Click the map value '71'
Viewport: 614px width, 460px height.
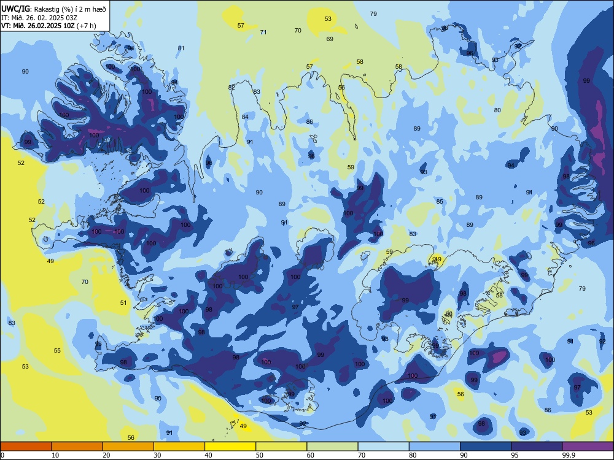pyautogui.click(x=263, y=32)
